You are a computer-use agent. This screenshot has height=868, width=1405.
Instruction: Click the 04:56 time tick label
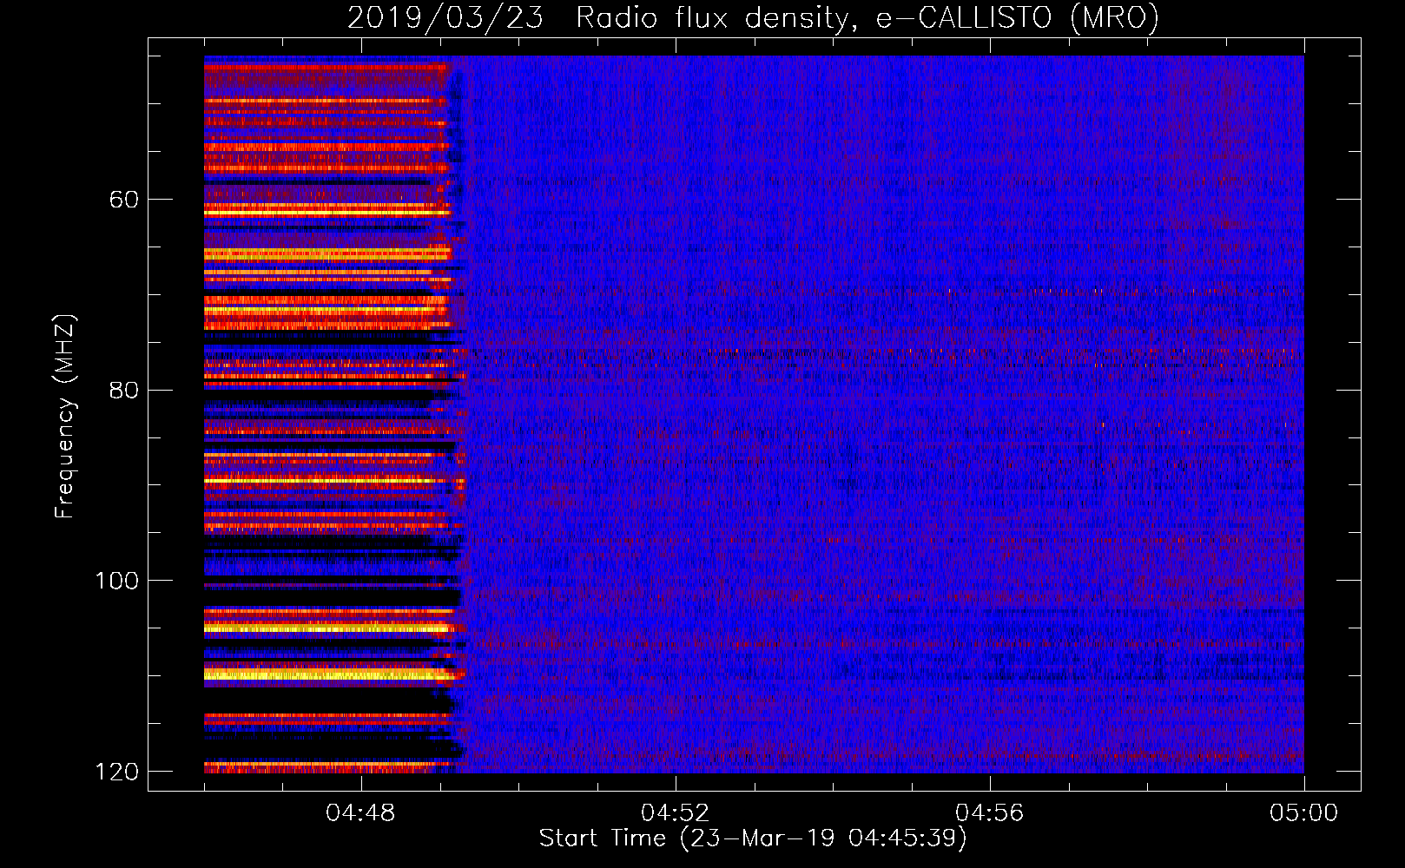(x=990, y=812)
